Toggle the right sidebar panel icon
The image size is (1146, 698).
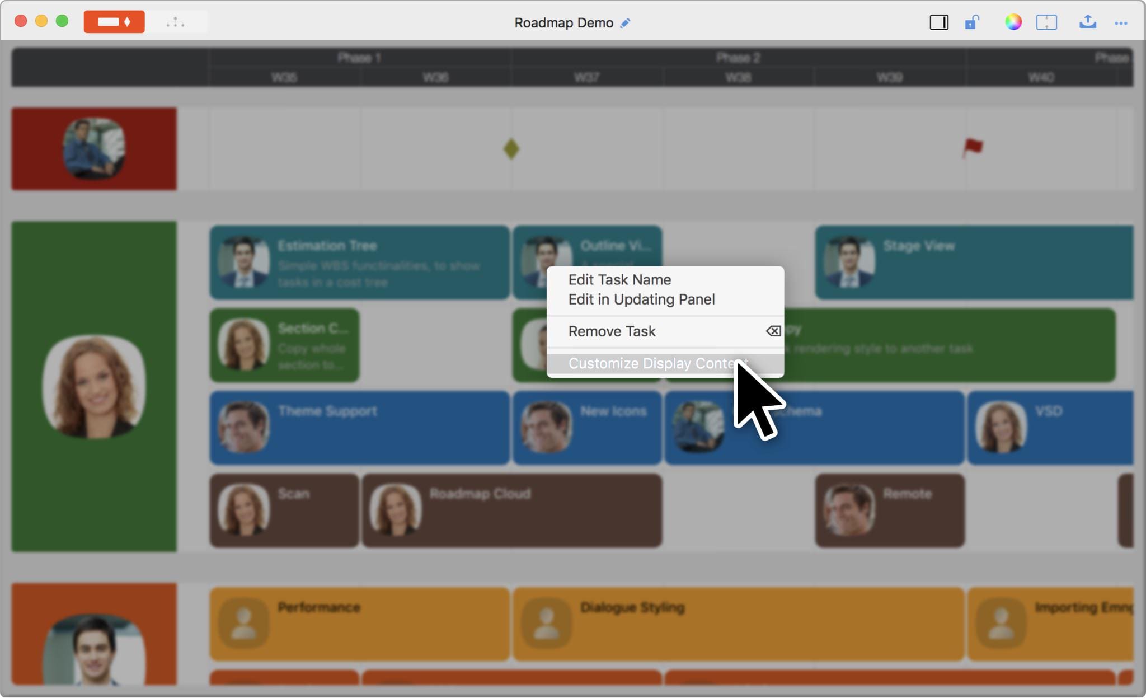tap(938, 22)
